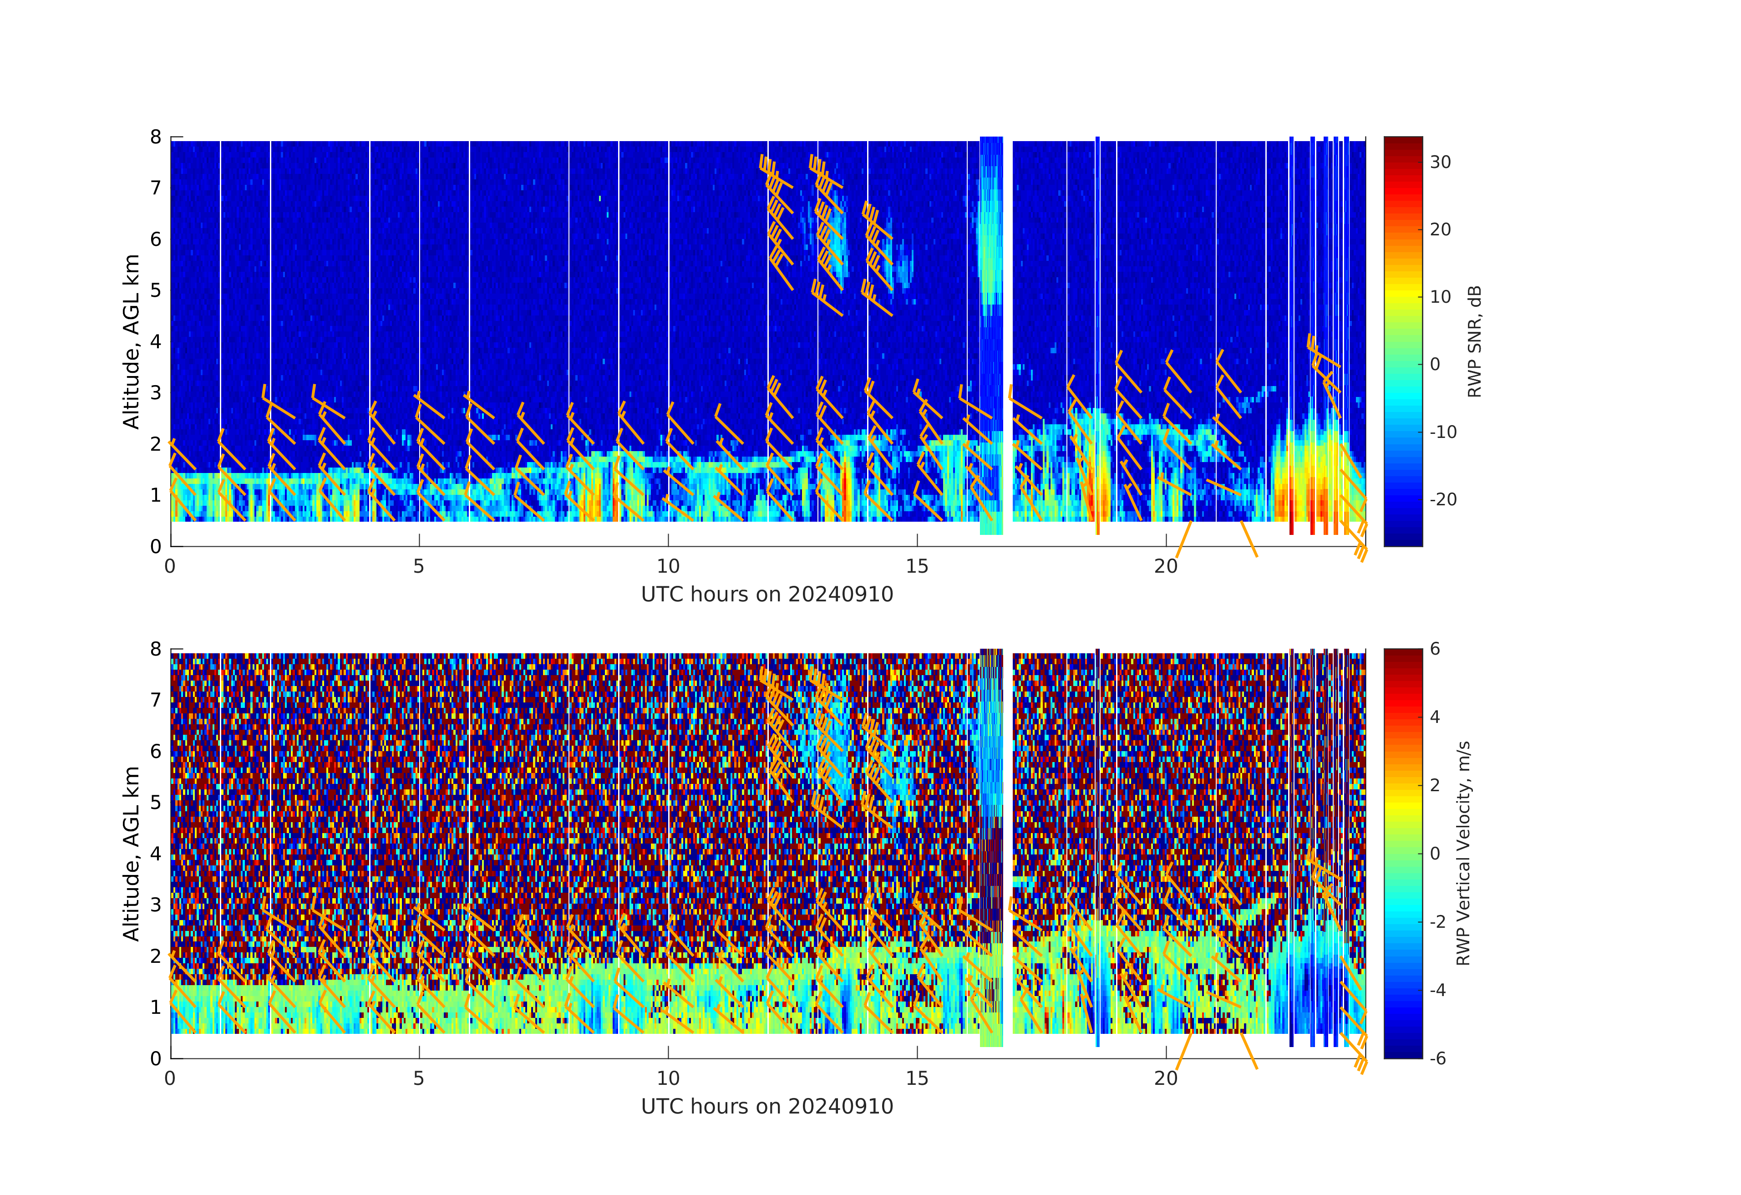This screenshot has width=1741, height=1195.
Task: Click the bottom plot's 'UTC hours on 20240910' label
Action: tap(767, 1107)
